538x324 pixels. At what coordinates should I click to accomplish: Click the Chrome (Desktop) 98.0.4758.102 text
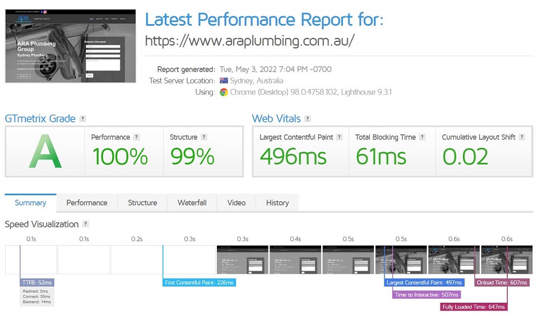click(284, 92)
